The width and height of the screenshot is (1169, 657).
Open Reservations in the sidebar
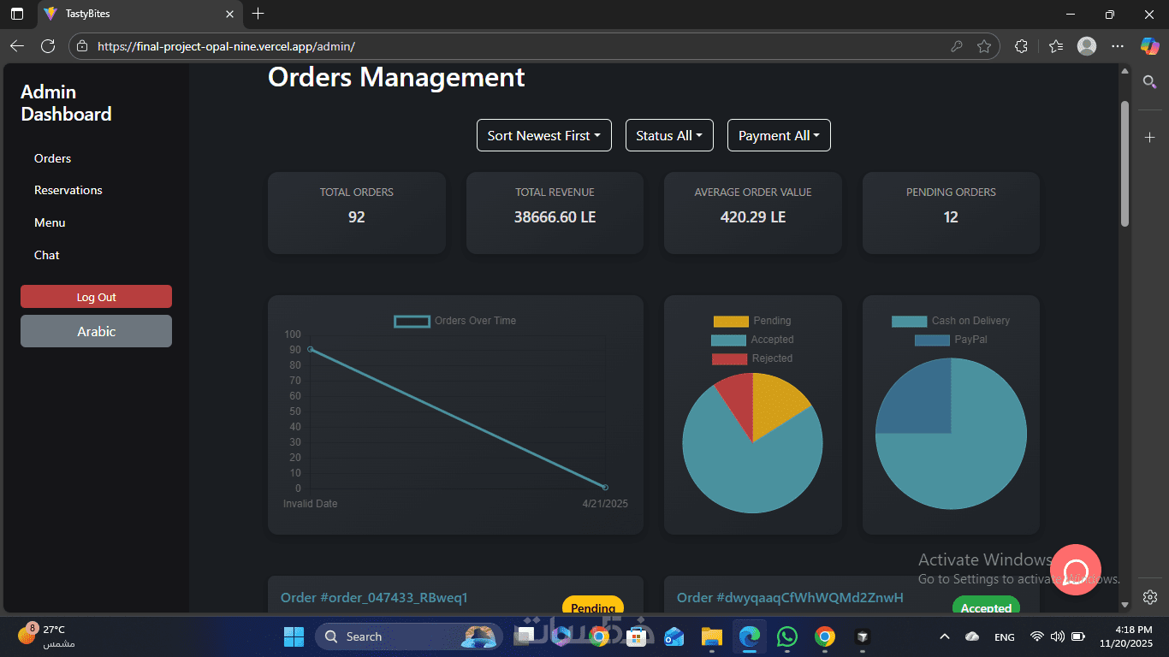point(68,190)
